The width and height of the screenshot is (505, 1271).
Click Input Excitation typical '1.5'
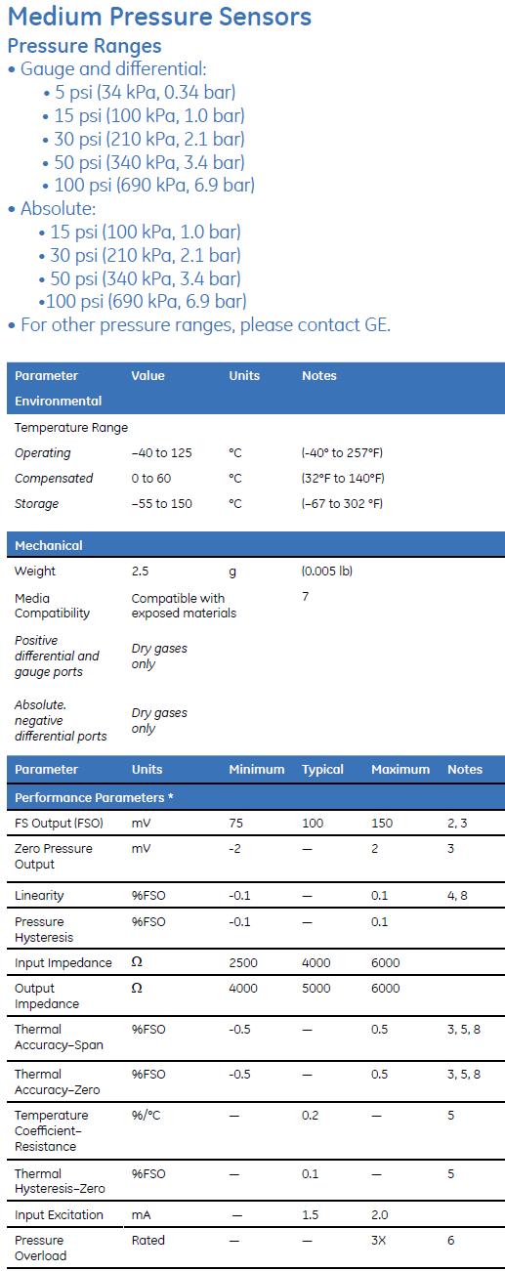tap(310, 1214)
